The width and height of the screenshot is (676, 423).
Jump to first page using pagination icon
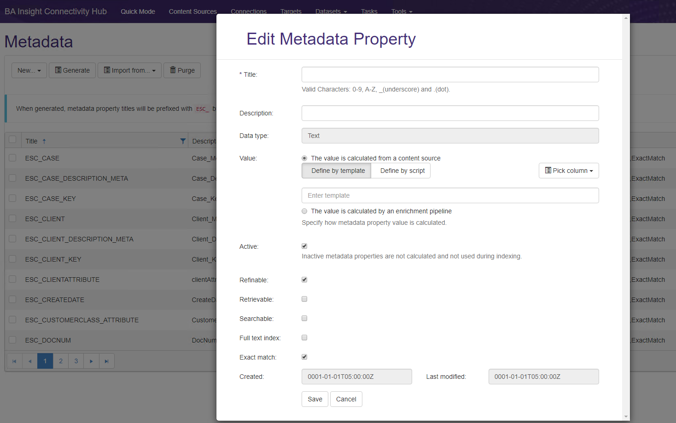[x=14, y=361]
